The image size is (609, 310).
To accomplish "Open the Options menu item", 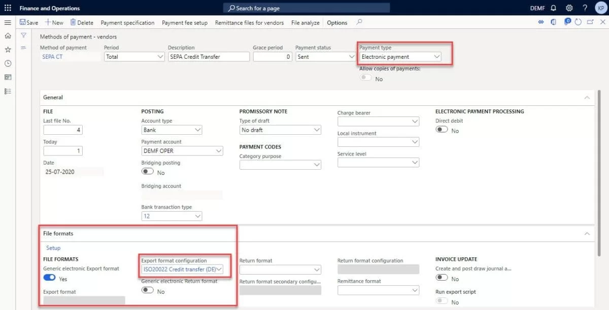I will pyautogui.click(x=337, y=22).
